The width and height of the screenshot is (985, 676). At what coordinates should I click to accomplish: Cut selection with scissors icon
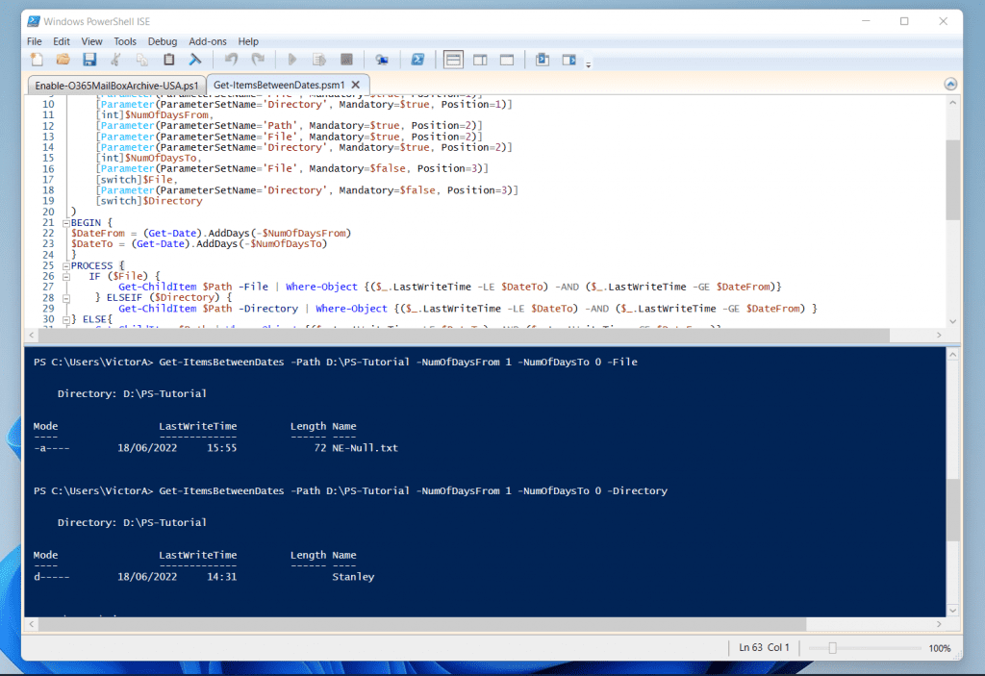115,60
